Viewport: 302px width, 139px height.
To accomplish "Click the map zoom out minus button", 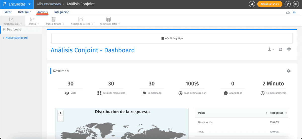I will click(x=61, y=119).
